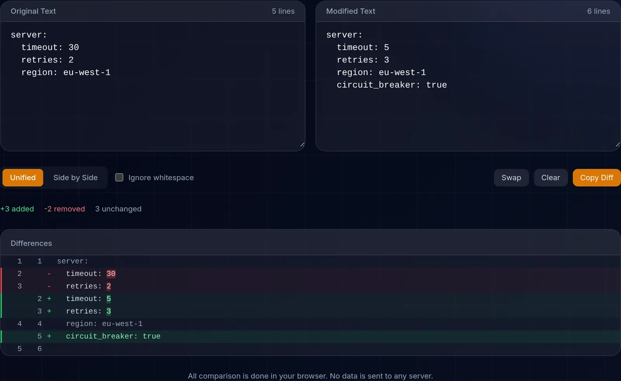Click the highlighted '30' value in diff

tap(111, 274)
